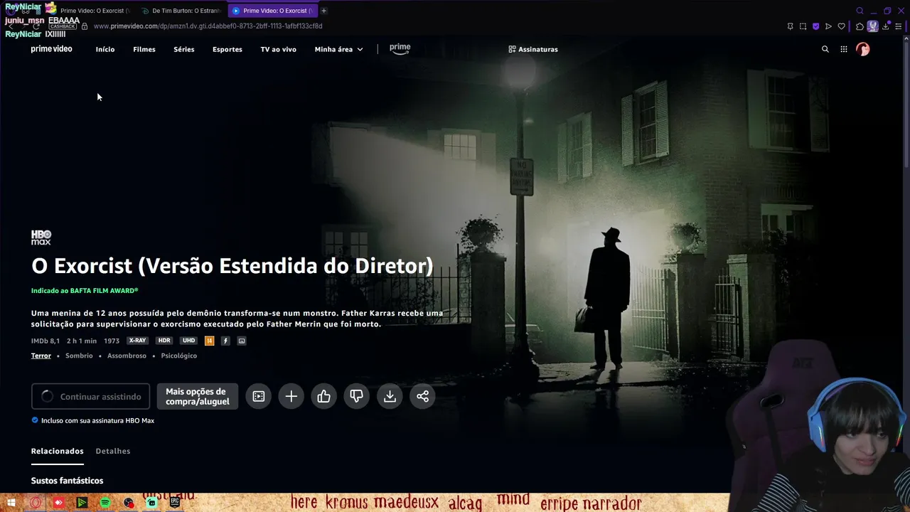Click the Sombrio genre tag

pyautogui.click(x=79, y=356)
